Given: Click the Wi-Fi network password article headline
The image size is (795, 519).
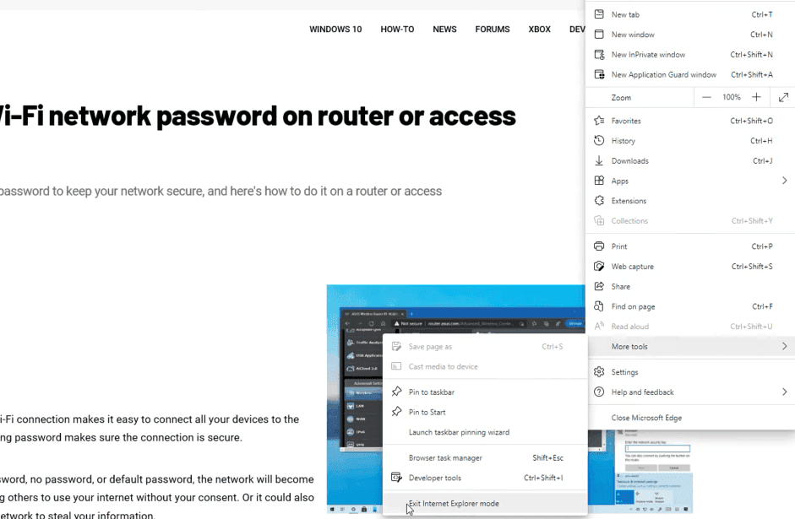Looking at the screenshot, I should click(258, 116).
